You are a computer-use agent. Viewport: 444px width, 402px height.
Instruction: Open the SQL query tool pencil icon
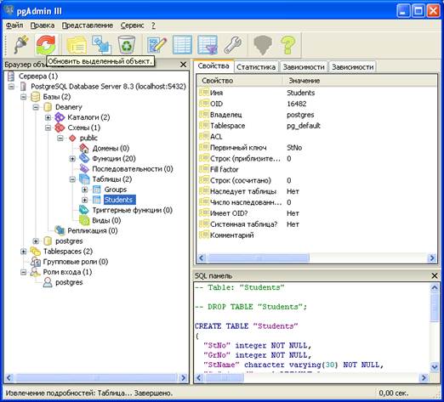(157, 45)
